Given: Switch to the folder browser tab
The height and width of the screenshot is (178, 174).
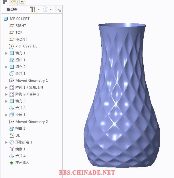Looking at the screenshot, I should pos(13,2).
